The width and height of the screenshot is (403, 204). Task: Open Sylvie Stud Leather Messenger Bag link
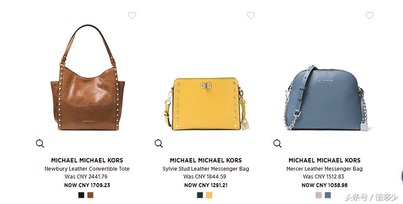pos(206,169)
